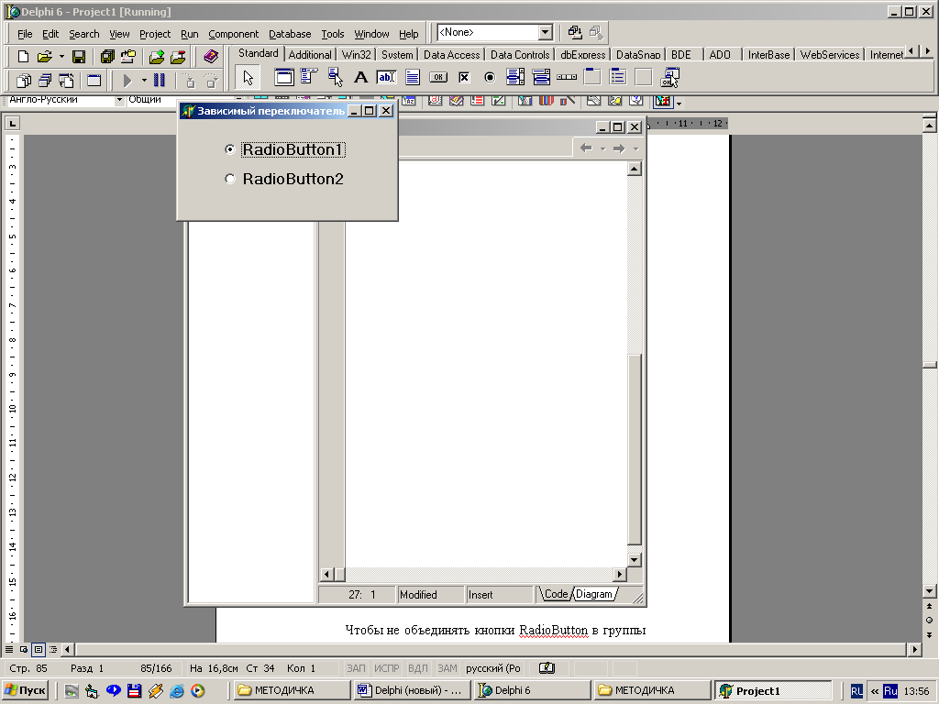
Task: Choose the Memo component icon
Action: coord(413,78)
